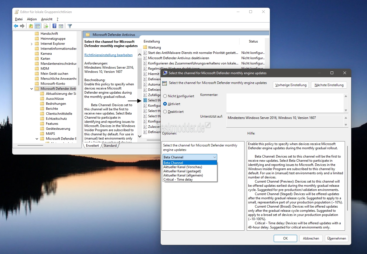Click the Bedrohungen folder icon in tree

pyautogui.click(x=42, y=104)
